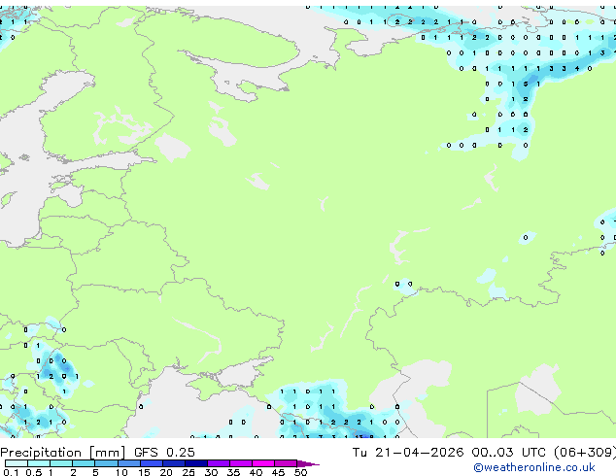Click the '00..03 UTC' time label
The width and height of the screenshot is (616, 476).
(x=509, y=453)
